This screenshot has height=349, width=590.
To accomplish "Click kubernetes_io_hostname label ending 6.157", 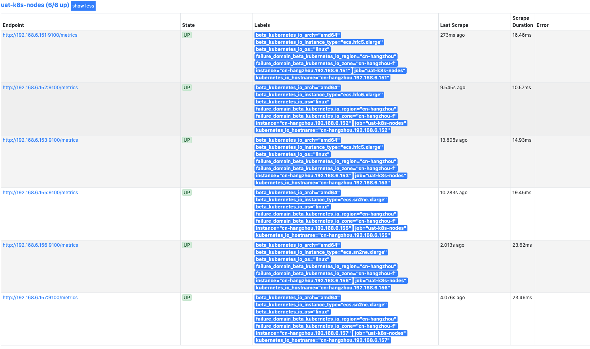I will [323, 340].
